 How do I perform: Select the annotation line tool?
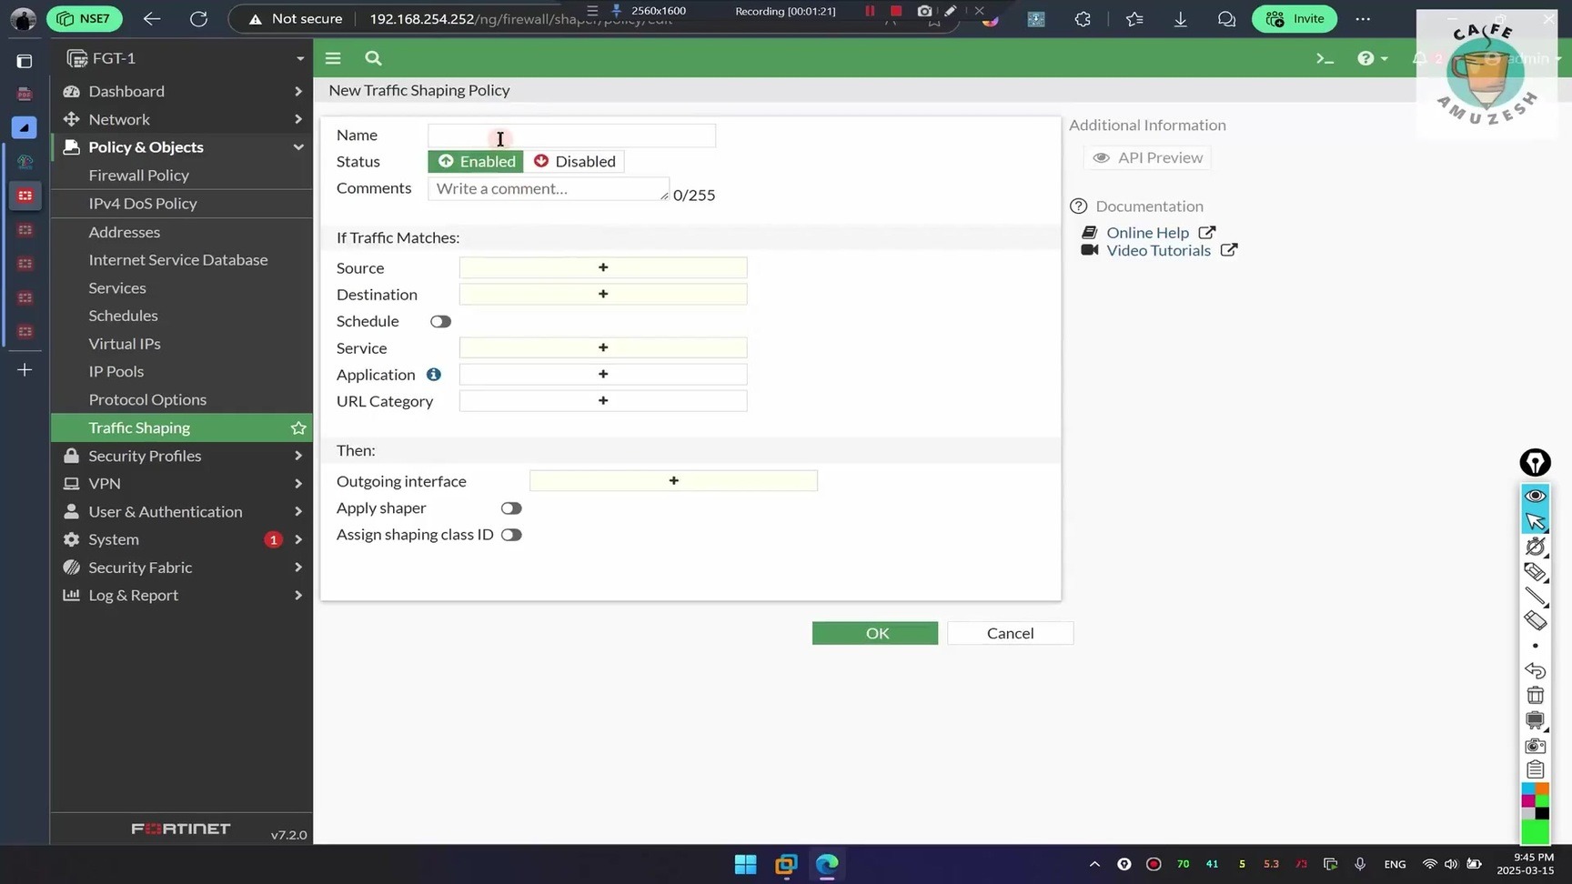[x=1536, y=597]
